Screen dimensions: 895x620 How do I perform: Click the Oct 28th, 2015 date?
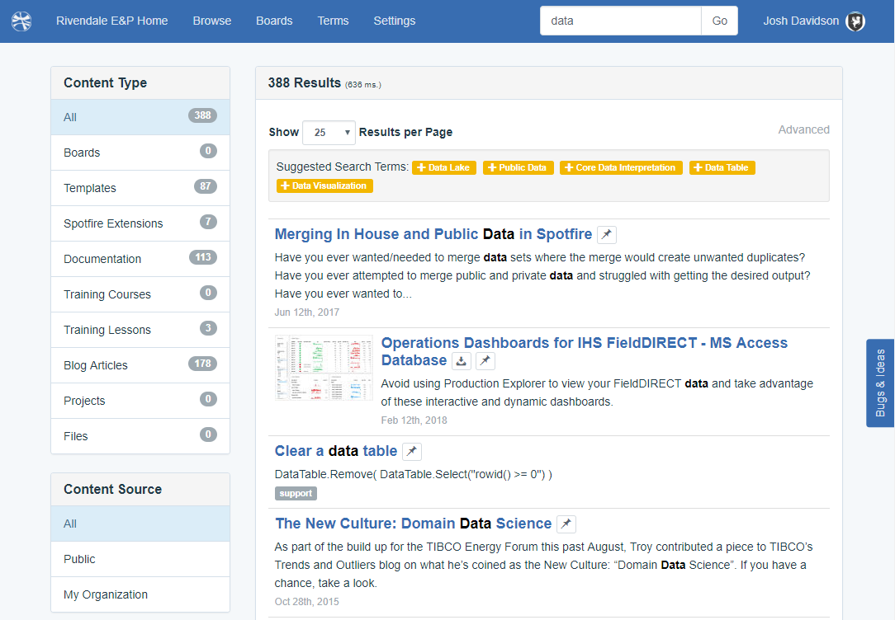(306, 602)
